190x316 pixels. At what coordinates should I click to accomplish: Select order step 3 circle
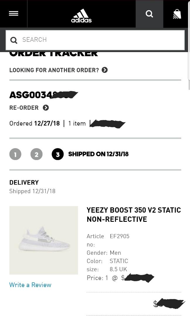(58, 154)
